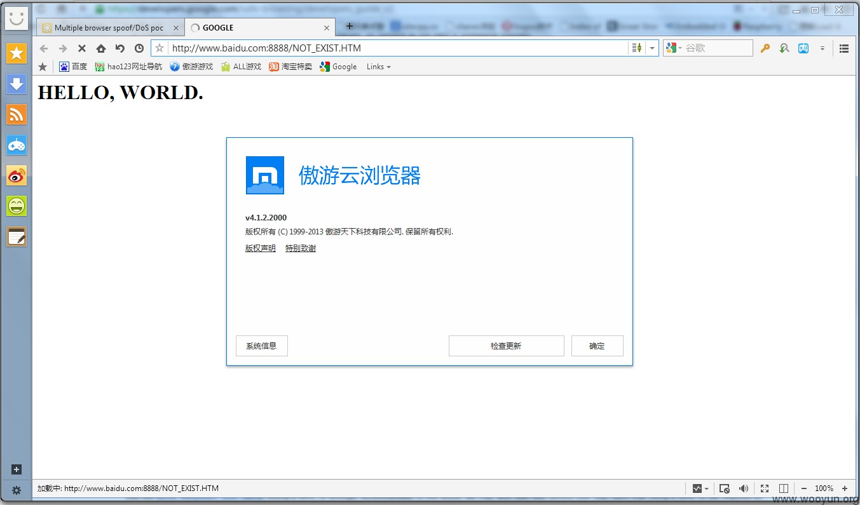The width and height of the screenshot is (860, 505).
Task: Open the 傲游游戏 bookmark
Action: 191,67
